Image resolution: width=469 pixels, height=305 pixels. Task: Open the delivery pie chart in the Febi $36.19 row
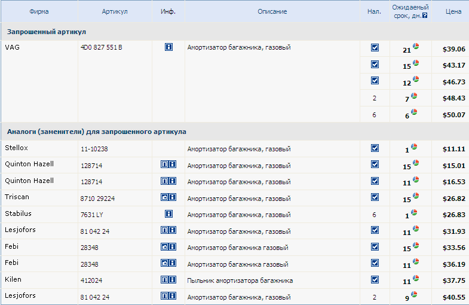(416, 261)
